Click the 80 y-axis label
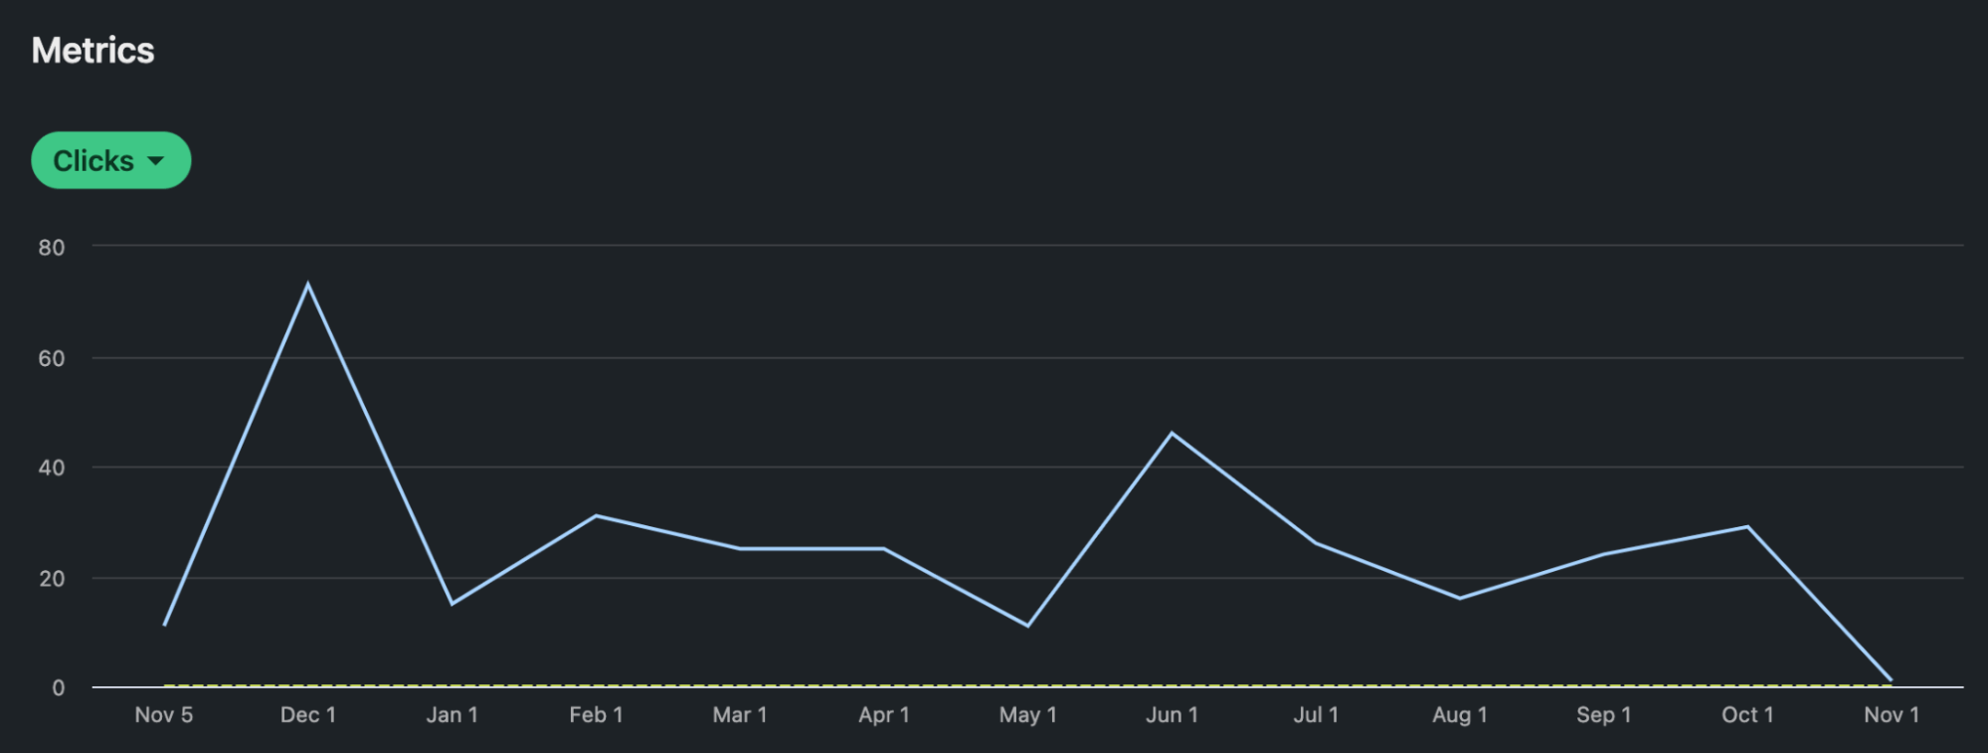The width and height of the screenshot is (1988, 754). click(x=52, y=248)
